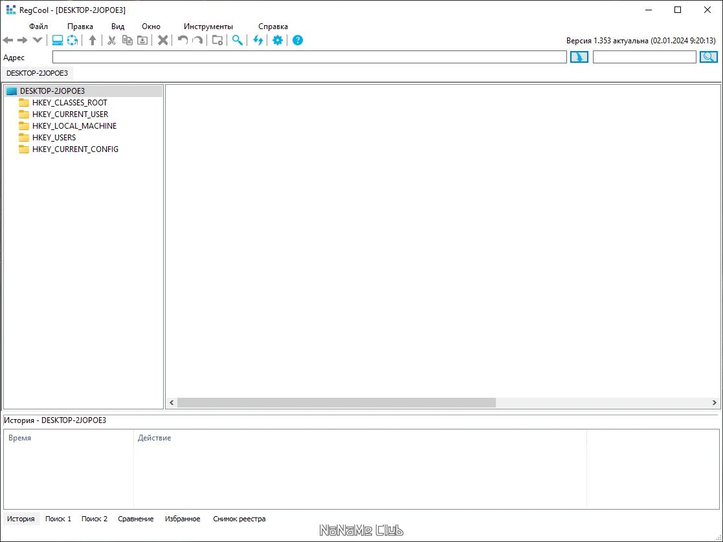Click the computer monitor toolbar icon
The height and width of the screenshot is (542, 723).
[57, 40]
